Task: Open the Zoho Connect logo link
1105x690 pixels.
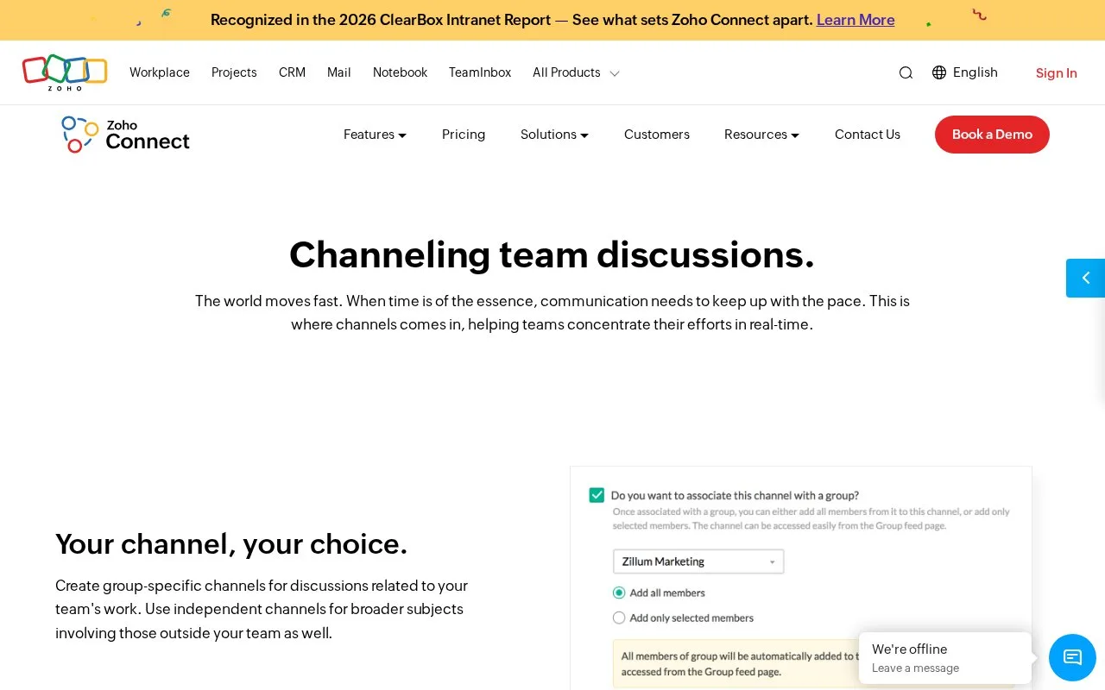Action: 125,135
